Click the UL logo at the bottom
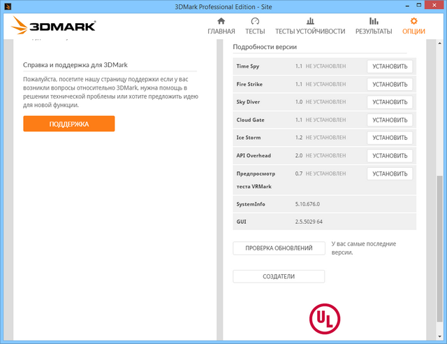This screenshot has width=447, height=344. pyautogui.click(x=325, y=319)
